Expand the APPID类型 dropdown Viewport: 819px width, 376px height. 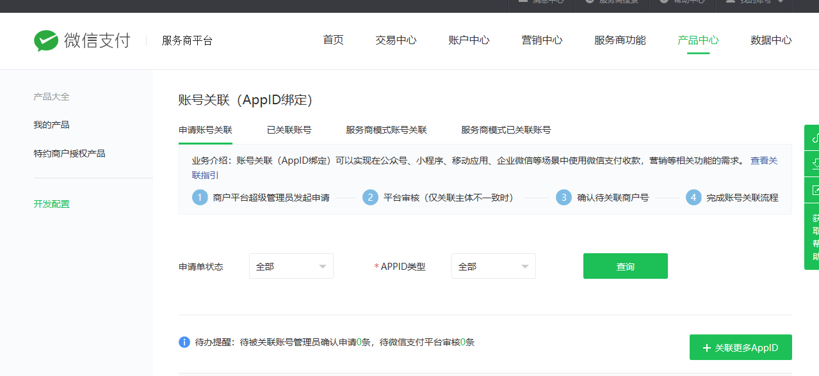tap(494, 266)
